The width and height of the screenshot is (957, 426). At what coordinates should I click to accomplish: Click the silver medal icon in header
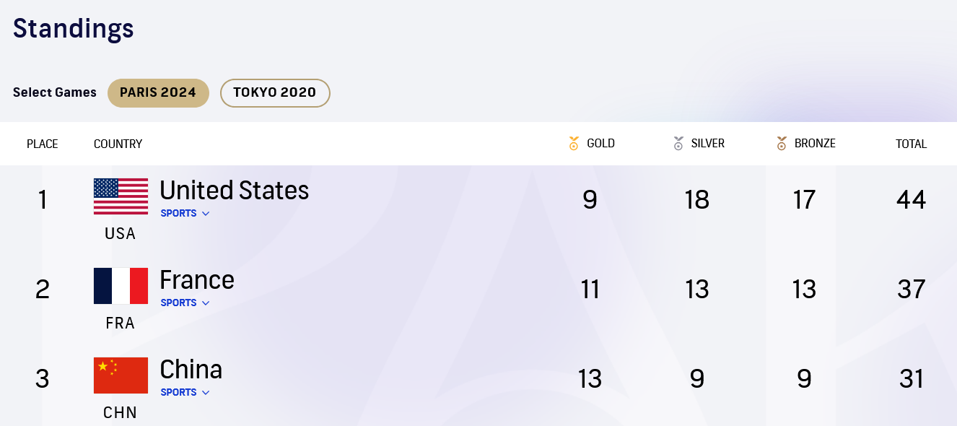click(x=678, y=144)
